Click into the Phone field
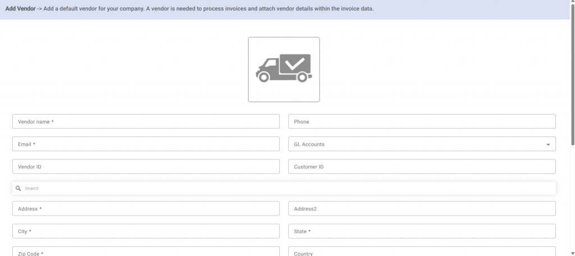 pos(422,122)
